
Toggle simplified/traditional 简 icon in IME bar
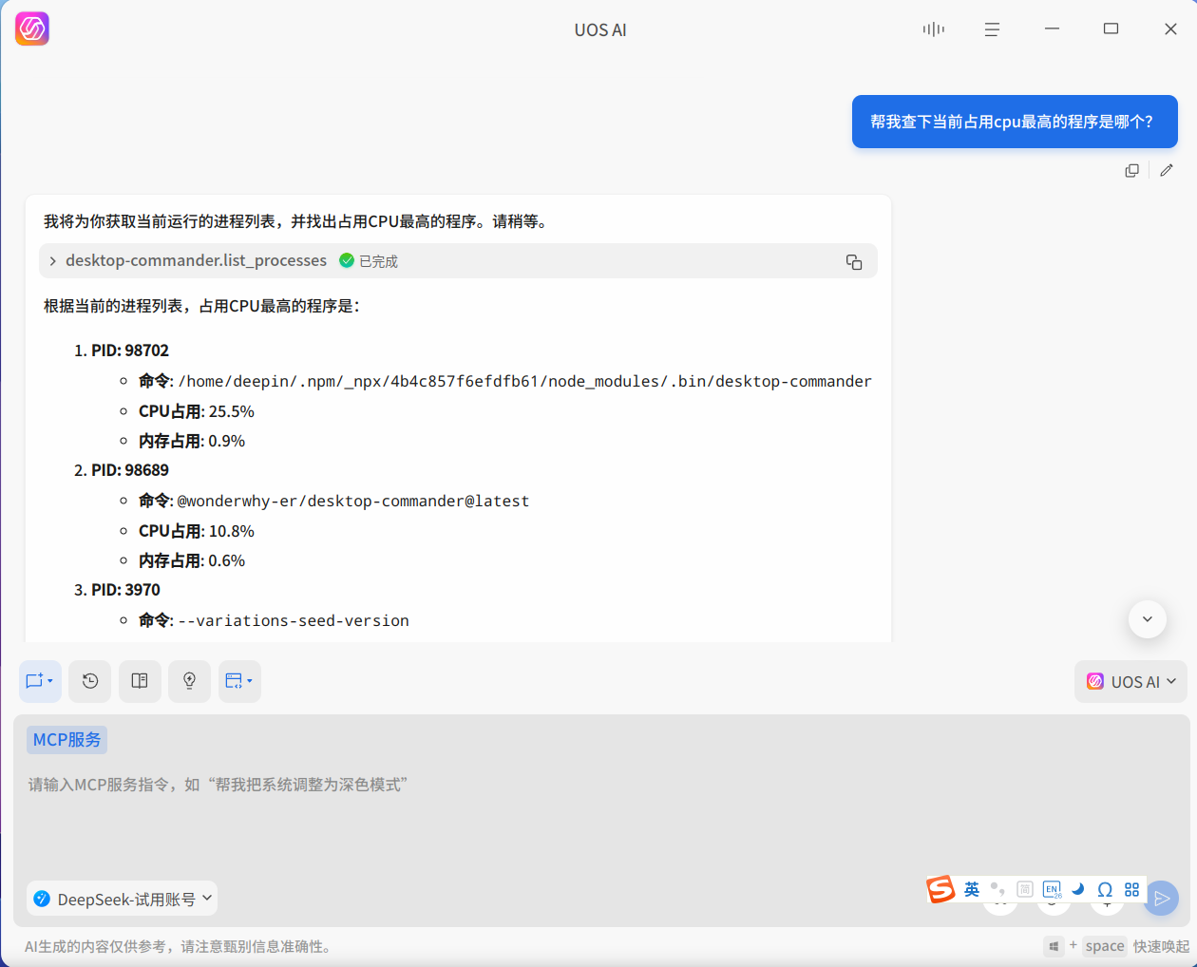(1024, 889)
